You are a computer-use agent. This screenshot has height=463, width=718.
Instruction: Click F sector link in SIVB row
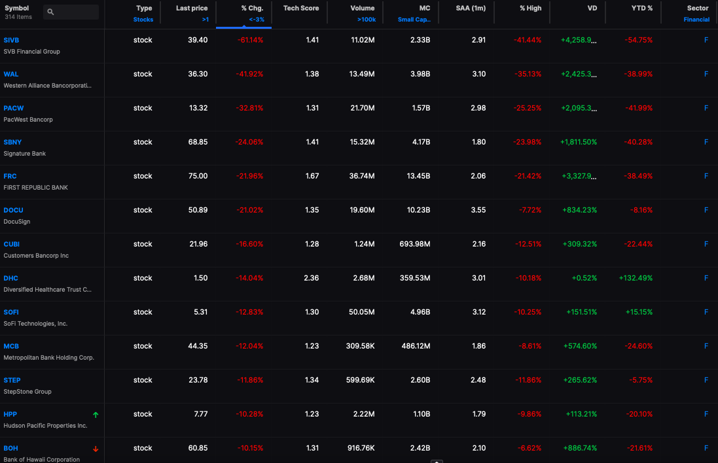coord(706,41)
